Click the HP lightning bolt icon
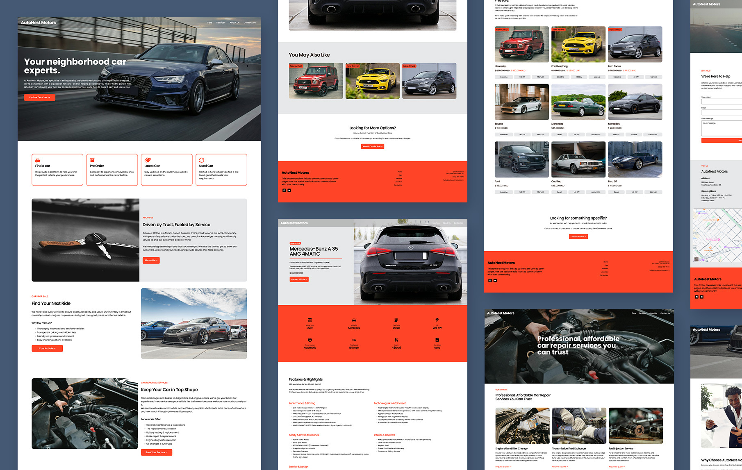Viewport: 742px width, 470px height. point(437,320)
